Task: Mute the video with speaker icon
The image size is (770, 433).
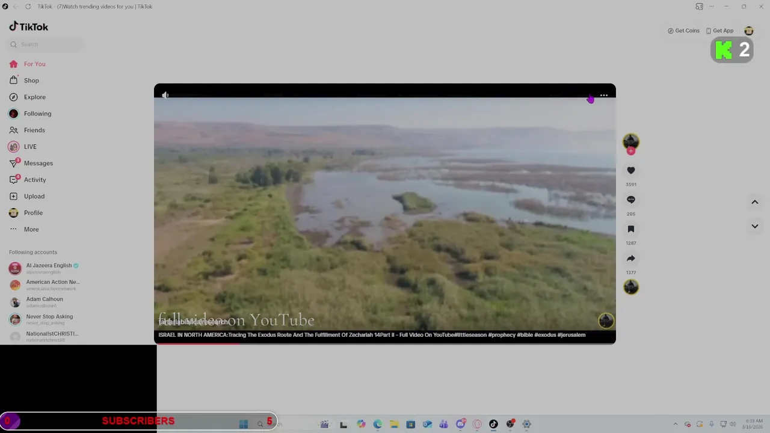Action: click(x=165, y=95)
